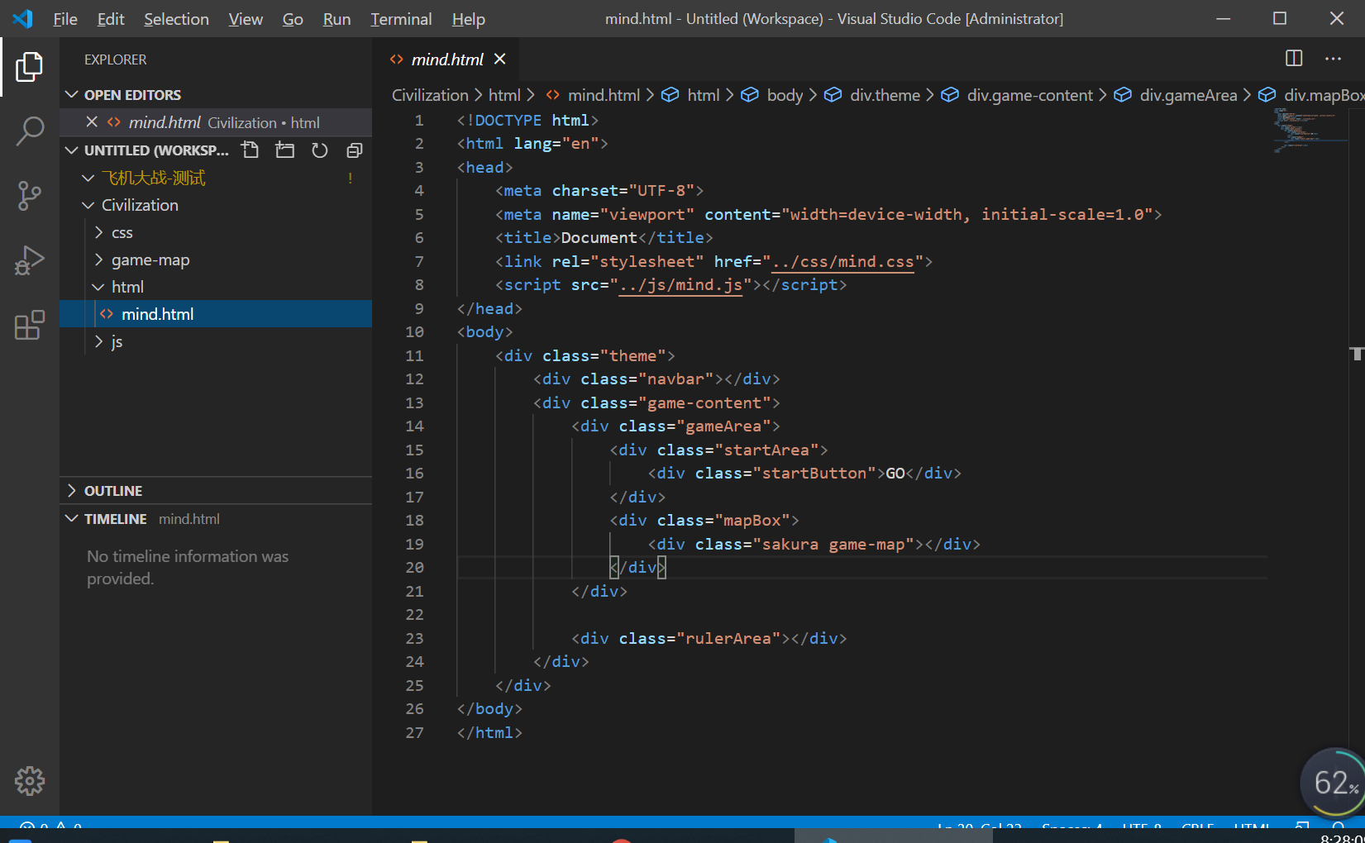
Task: Open the Terminal menu
Action: (401, 19)
